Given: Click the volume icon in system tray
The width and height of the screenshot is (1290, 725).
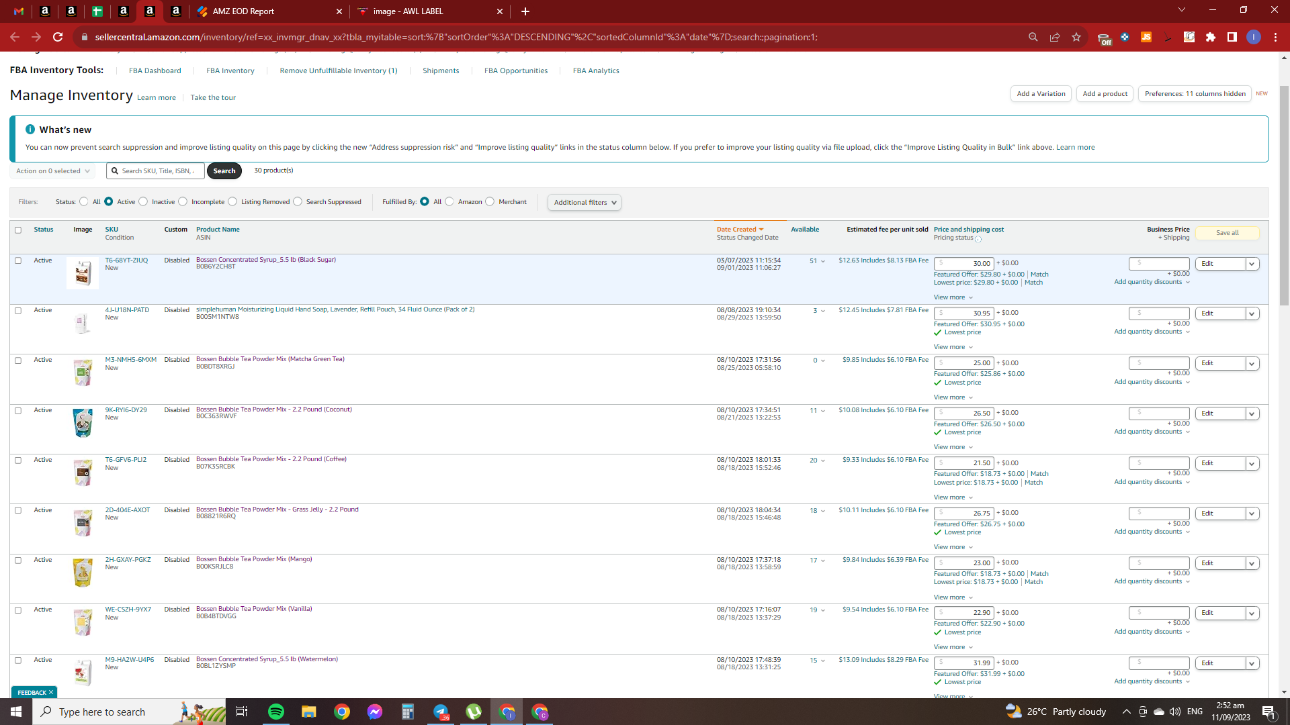Looking at the screenshot, I should coord(1174,712).
